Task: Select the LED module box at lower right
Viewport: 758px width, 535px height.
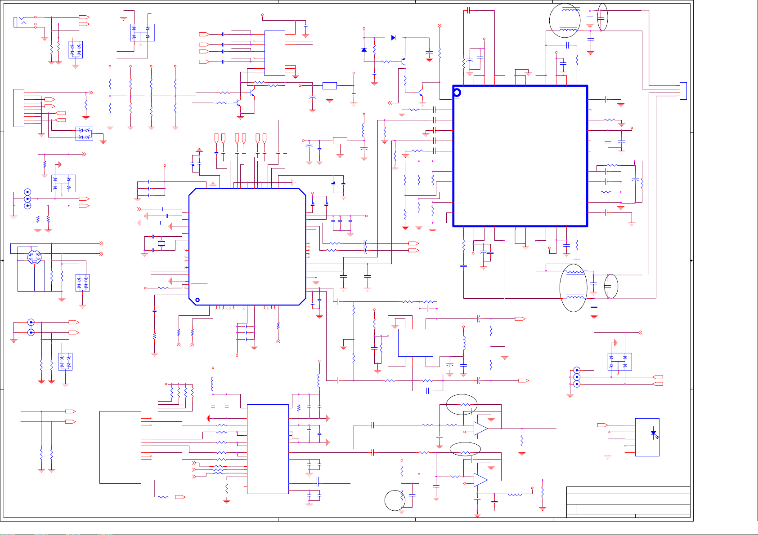Action: pos(647,437)
